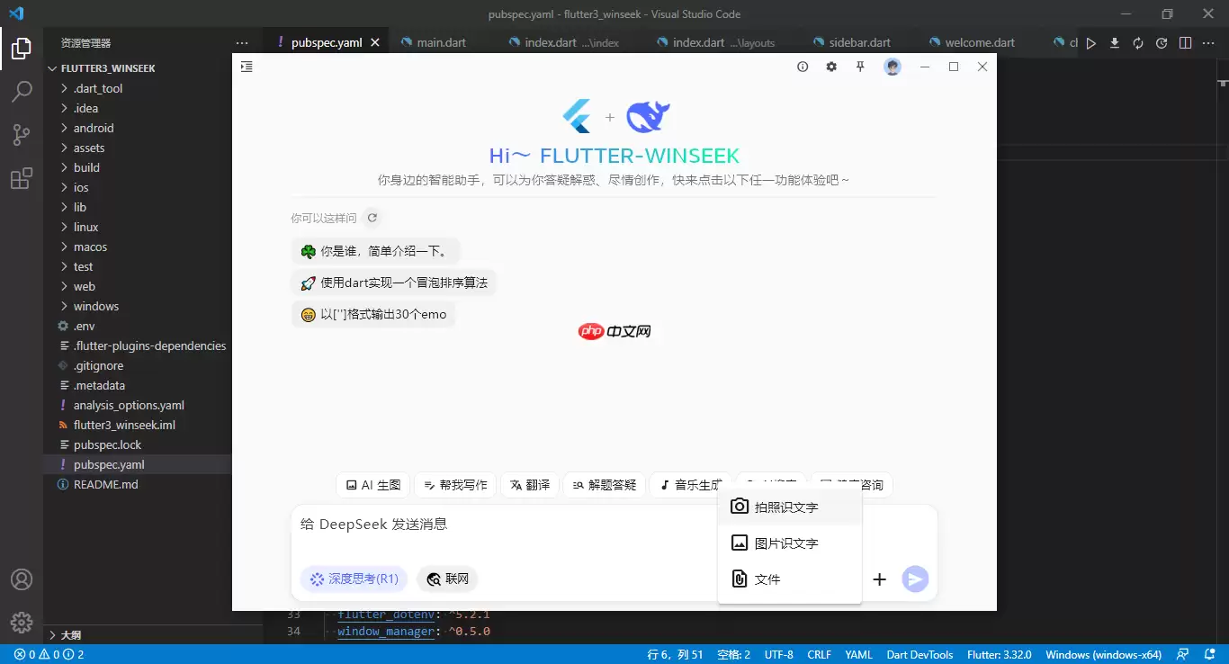
Task: Click the user avatar in the chat header
Action: click(x=891, y=67)
